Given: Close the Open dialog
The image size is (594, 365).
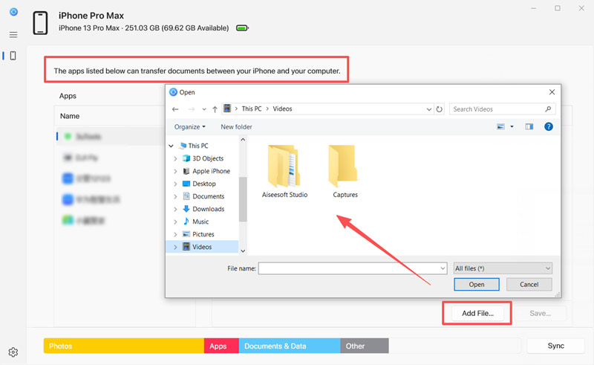Looking at the screenshot, I should (552, 92).
